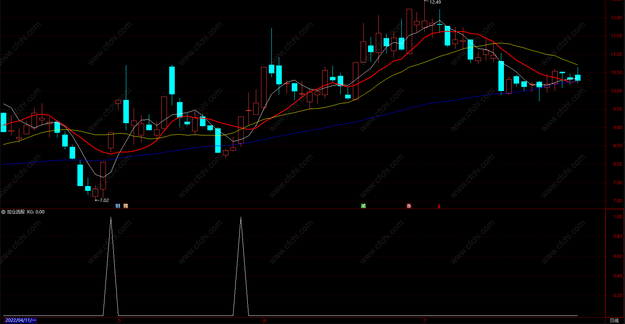
Task: Click the 12.49 high price label
Action: click(x=435, y=2)
